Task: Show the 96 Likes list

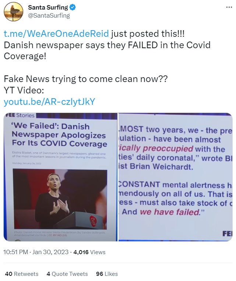Action: coord(107,274)
